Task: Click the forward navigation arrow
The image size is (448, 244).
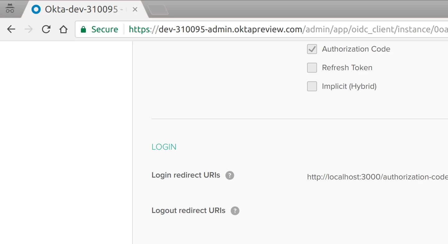Action: click(29, 29)
